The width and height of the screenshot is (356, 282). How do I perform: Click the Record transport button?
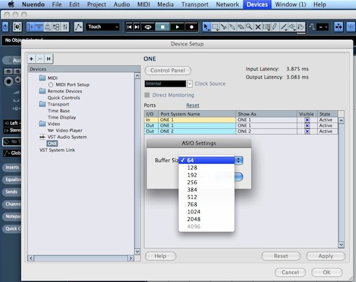[192, 27]
